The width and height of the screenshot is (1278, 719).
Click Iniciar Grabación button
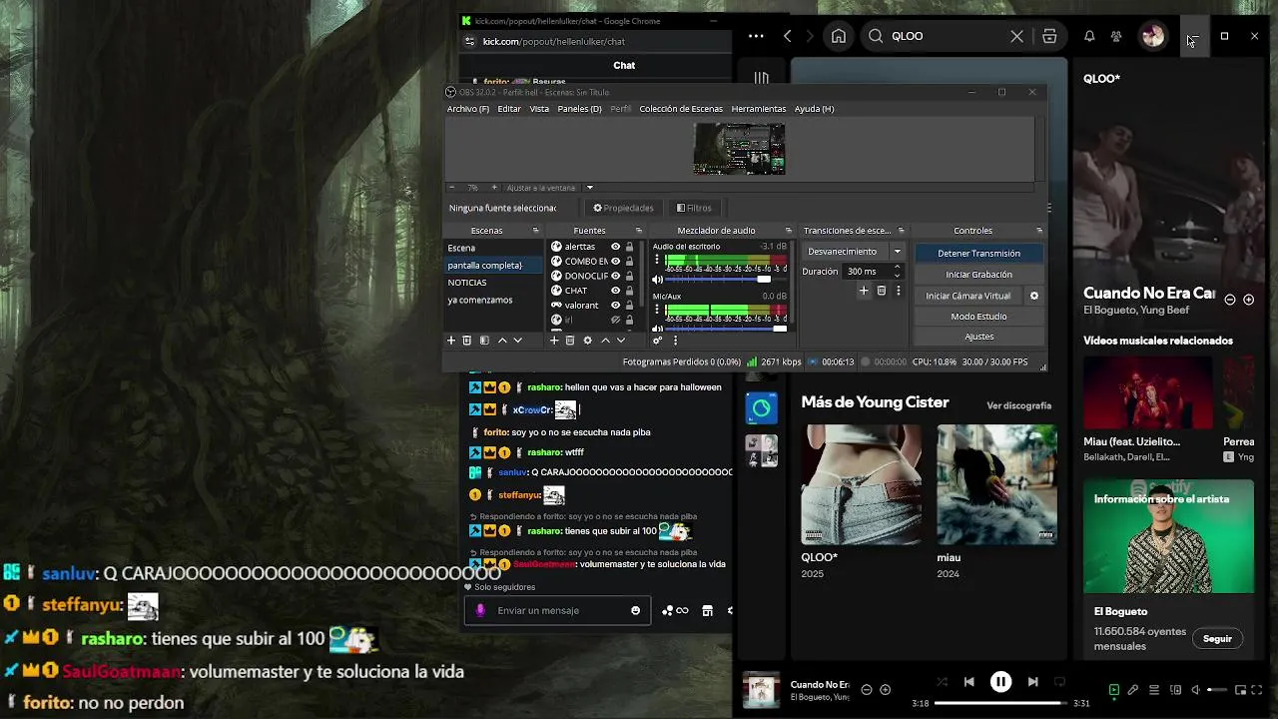point(978,275)
